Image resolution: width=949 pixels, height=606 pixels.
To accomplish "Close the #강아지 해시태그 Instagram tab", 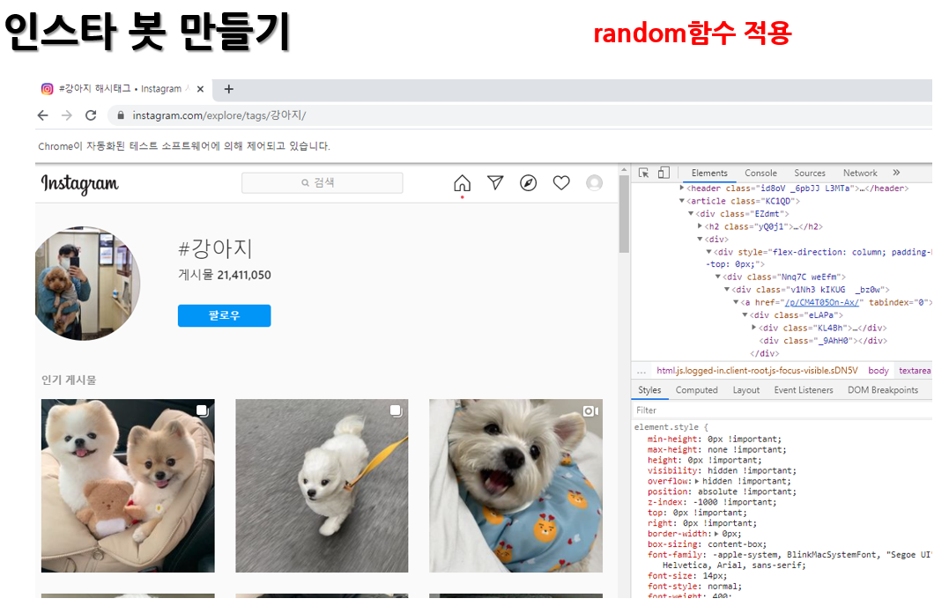I will (200, 89).
